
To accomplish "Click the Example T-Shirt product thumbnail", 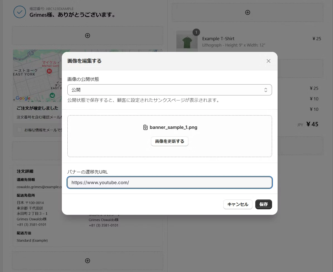I will click(187, 41).
